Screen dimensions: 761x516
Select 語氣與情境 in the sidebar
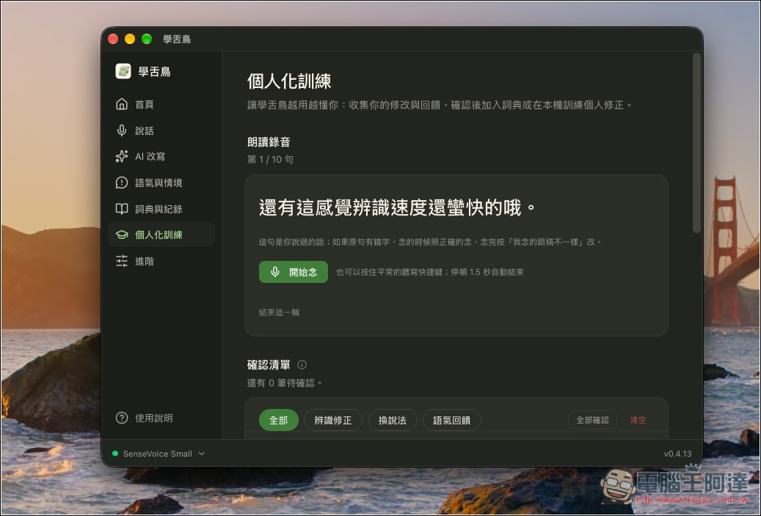click(161, 183)
